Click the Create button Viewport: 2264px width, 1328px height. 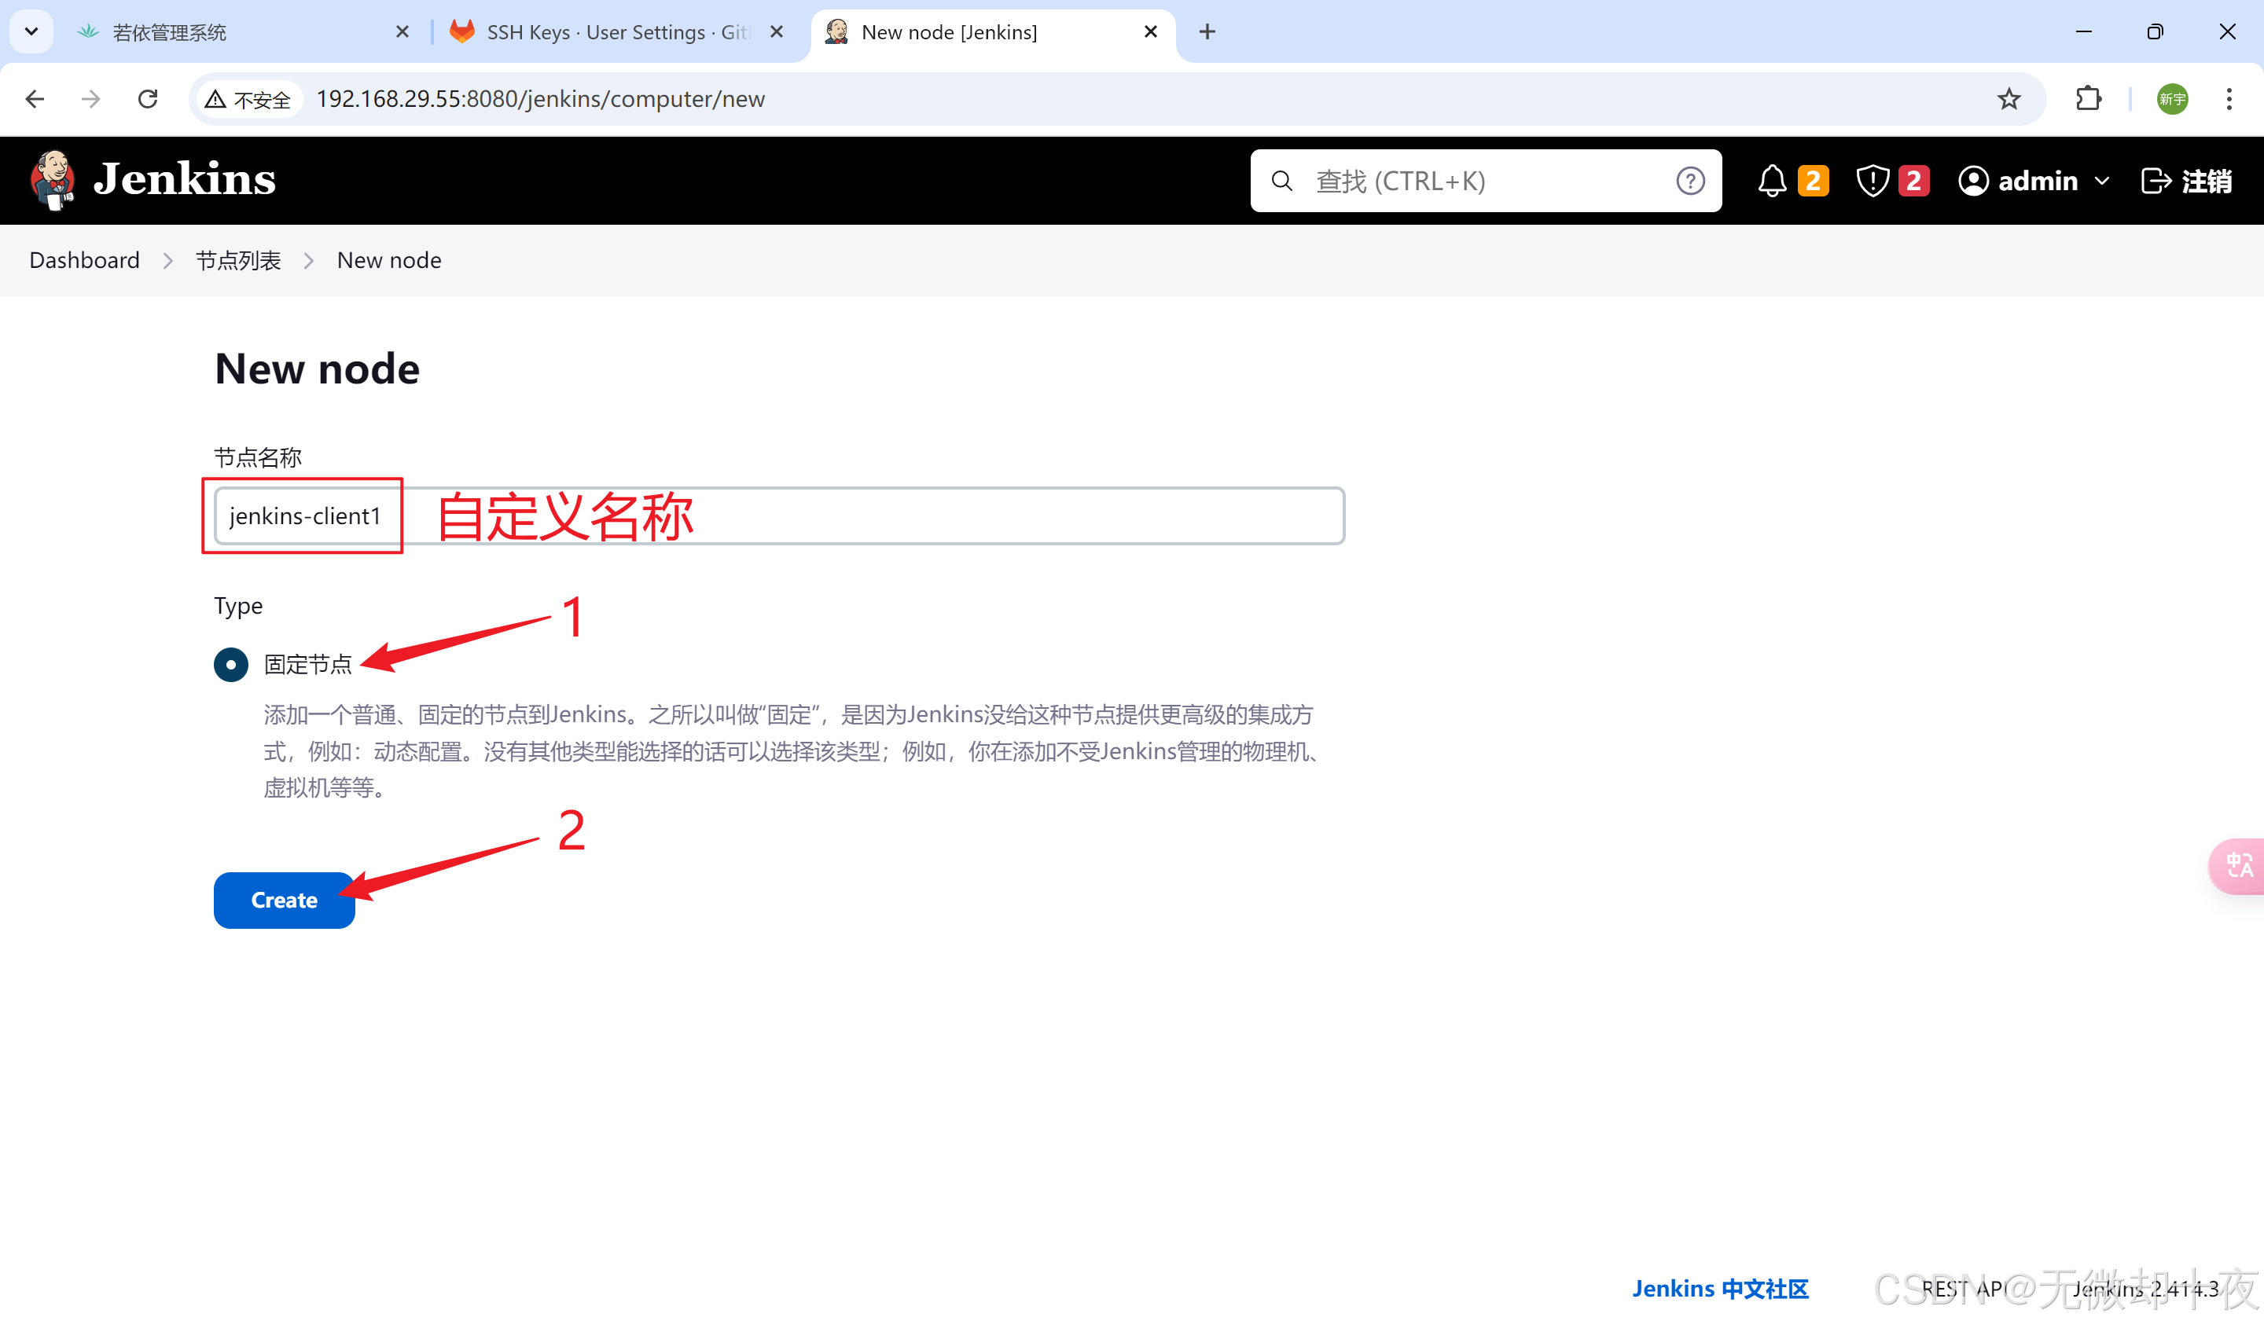pos(284,900)
